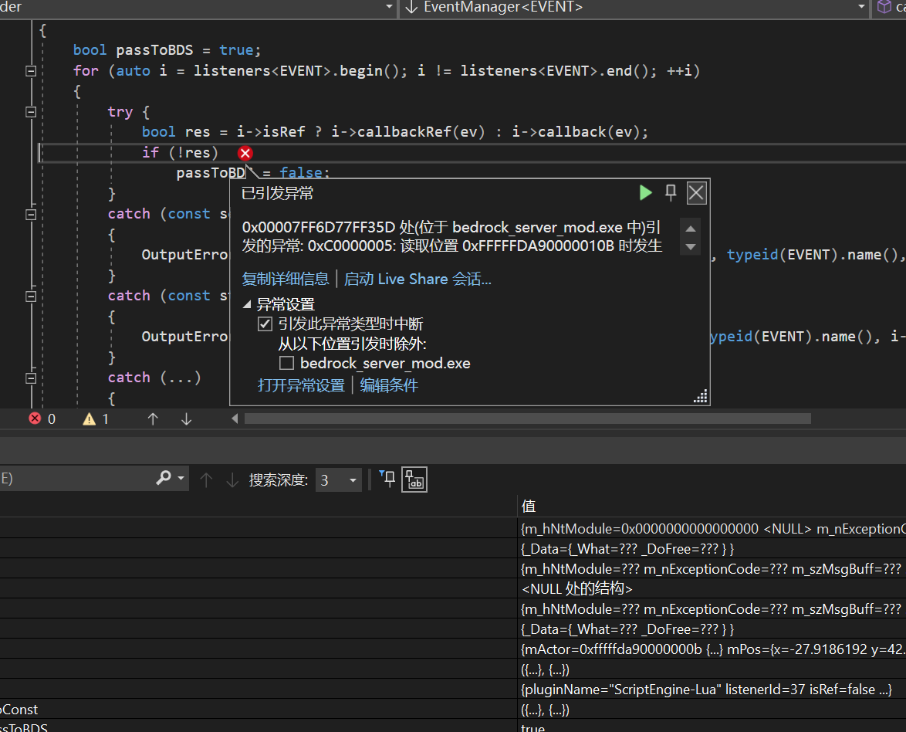Uncheck 引发此异常类型时中断 checkbox
Viewport: 906px width, 732px height.
tap(265, 324)
